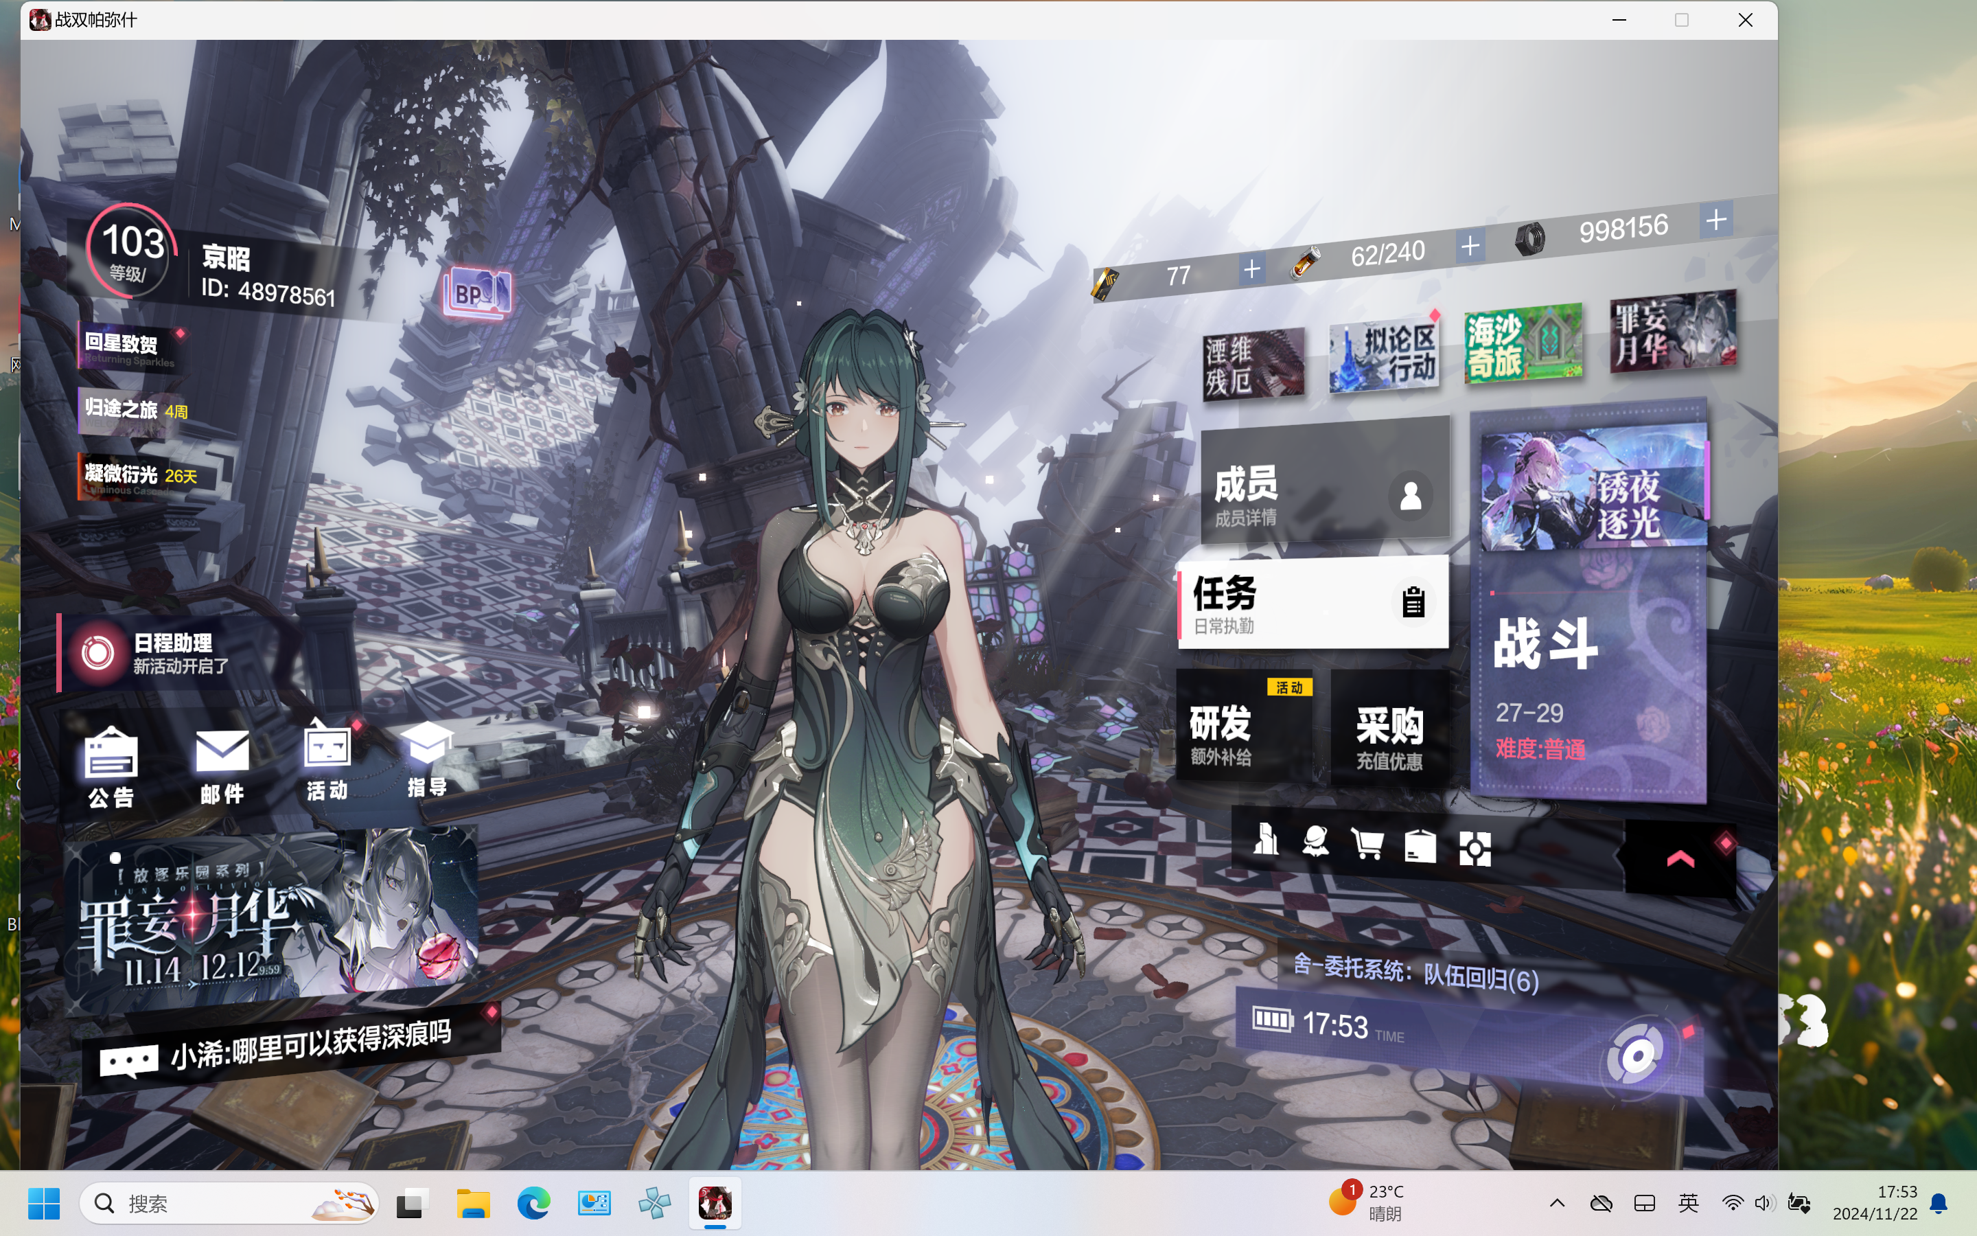1977x1236 pixels.
Task: Click the 27-29 stage progress text
Action: tap(1529, 713)
